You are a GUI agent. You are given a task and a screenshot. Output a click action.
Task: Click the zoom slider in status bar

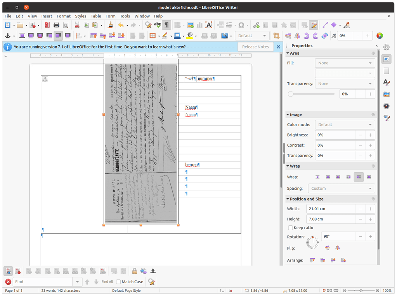click(x=361, y=291)
